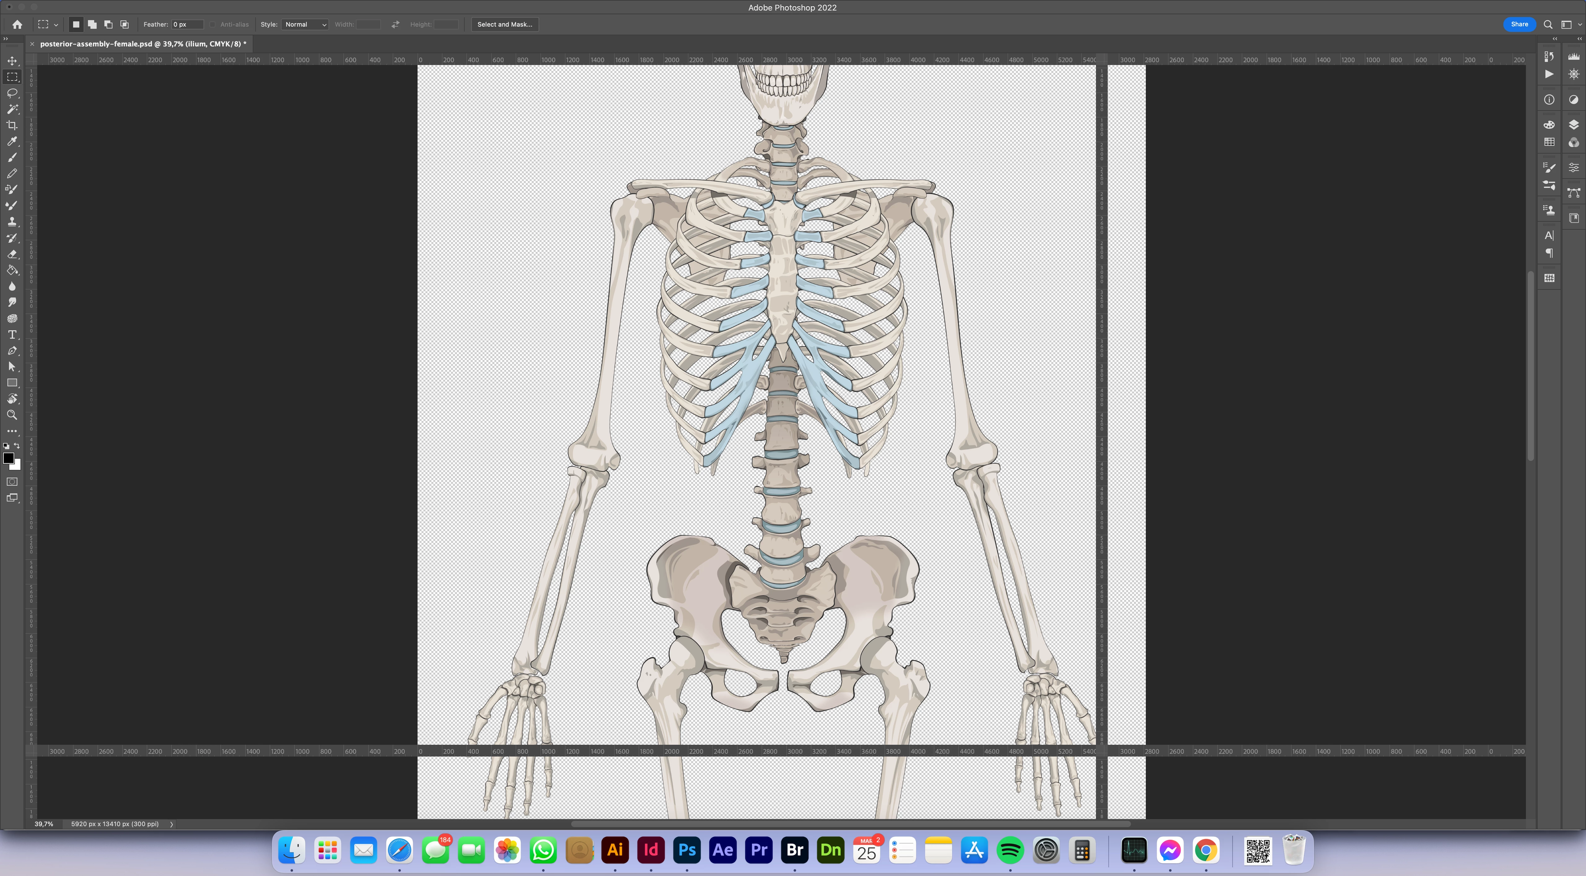1586x876 pixels.
Task: Enable Add to selection mode
Action: (92, 24)
